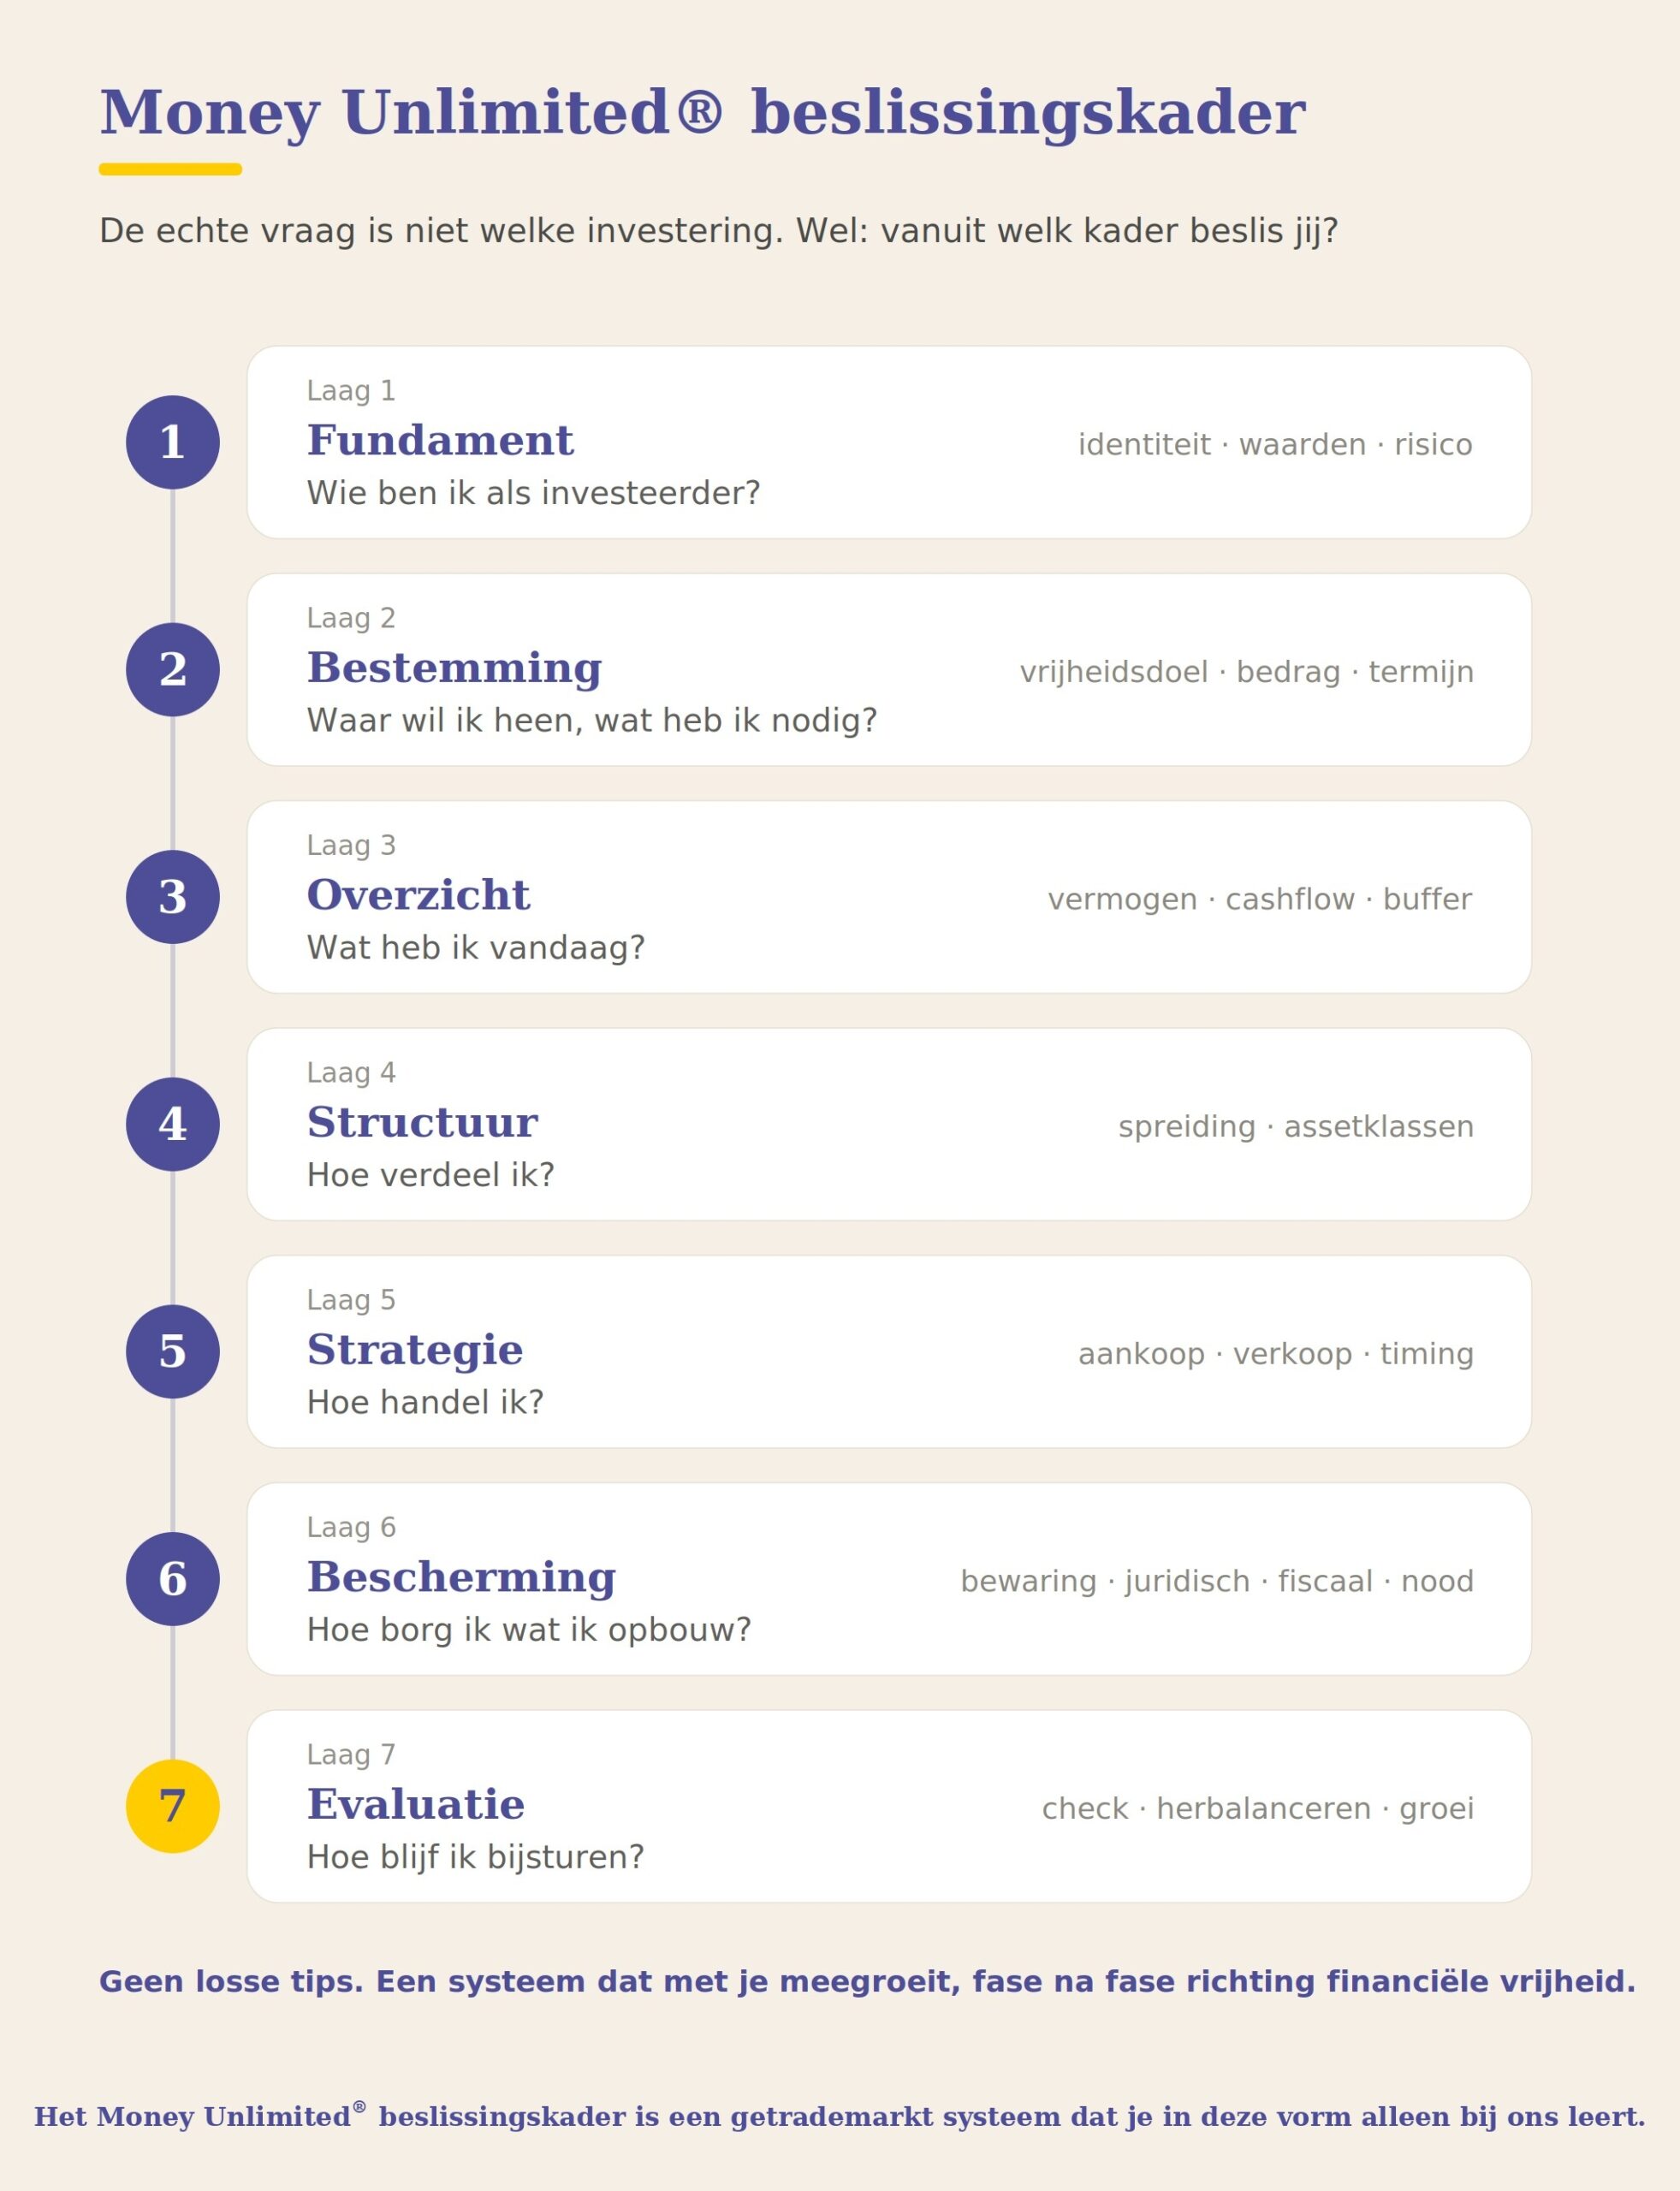Click the 'check · herbalanceren · groei' keywords
The height and width of the screenshot is (2191, 1680).
[1258, 1808]
